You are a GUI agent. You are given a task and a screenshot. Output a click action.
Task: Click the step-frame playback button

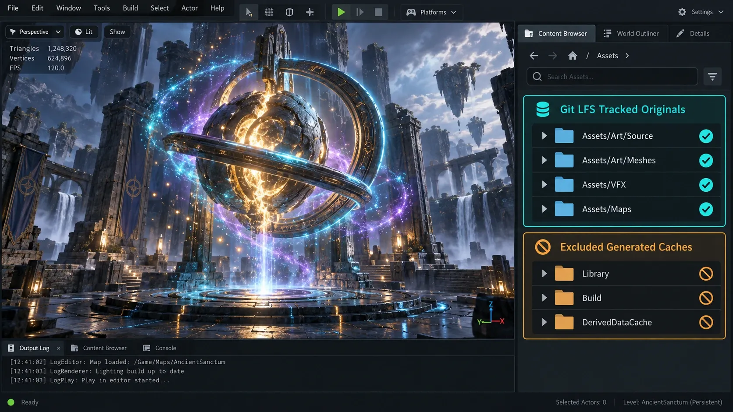(x=360, y=12)
